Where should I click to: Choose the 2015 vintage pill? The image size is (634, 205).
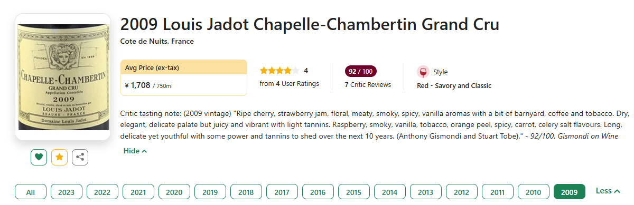click(354, 192)
